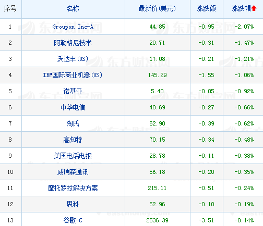Viewport: 263px width, 226px height.
Task: Click percentage -0.48%
Action: [x=244, y=140]
